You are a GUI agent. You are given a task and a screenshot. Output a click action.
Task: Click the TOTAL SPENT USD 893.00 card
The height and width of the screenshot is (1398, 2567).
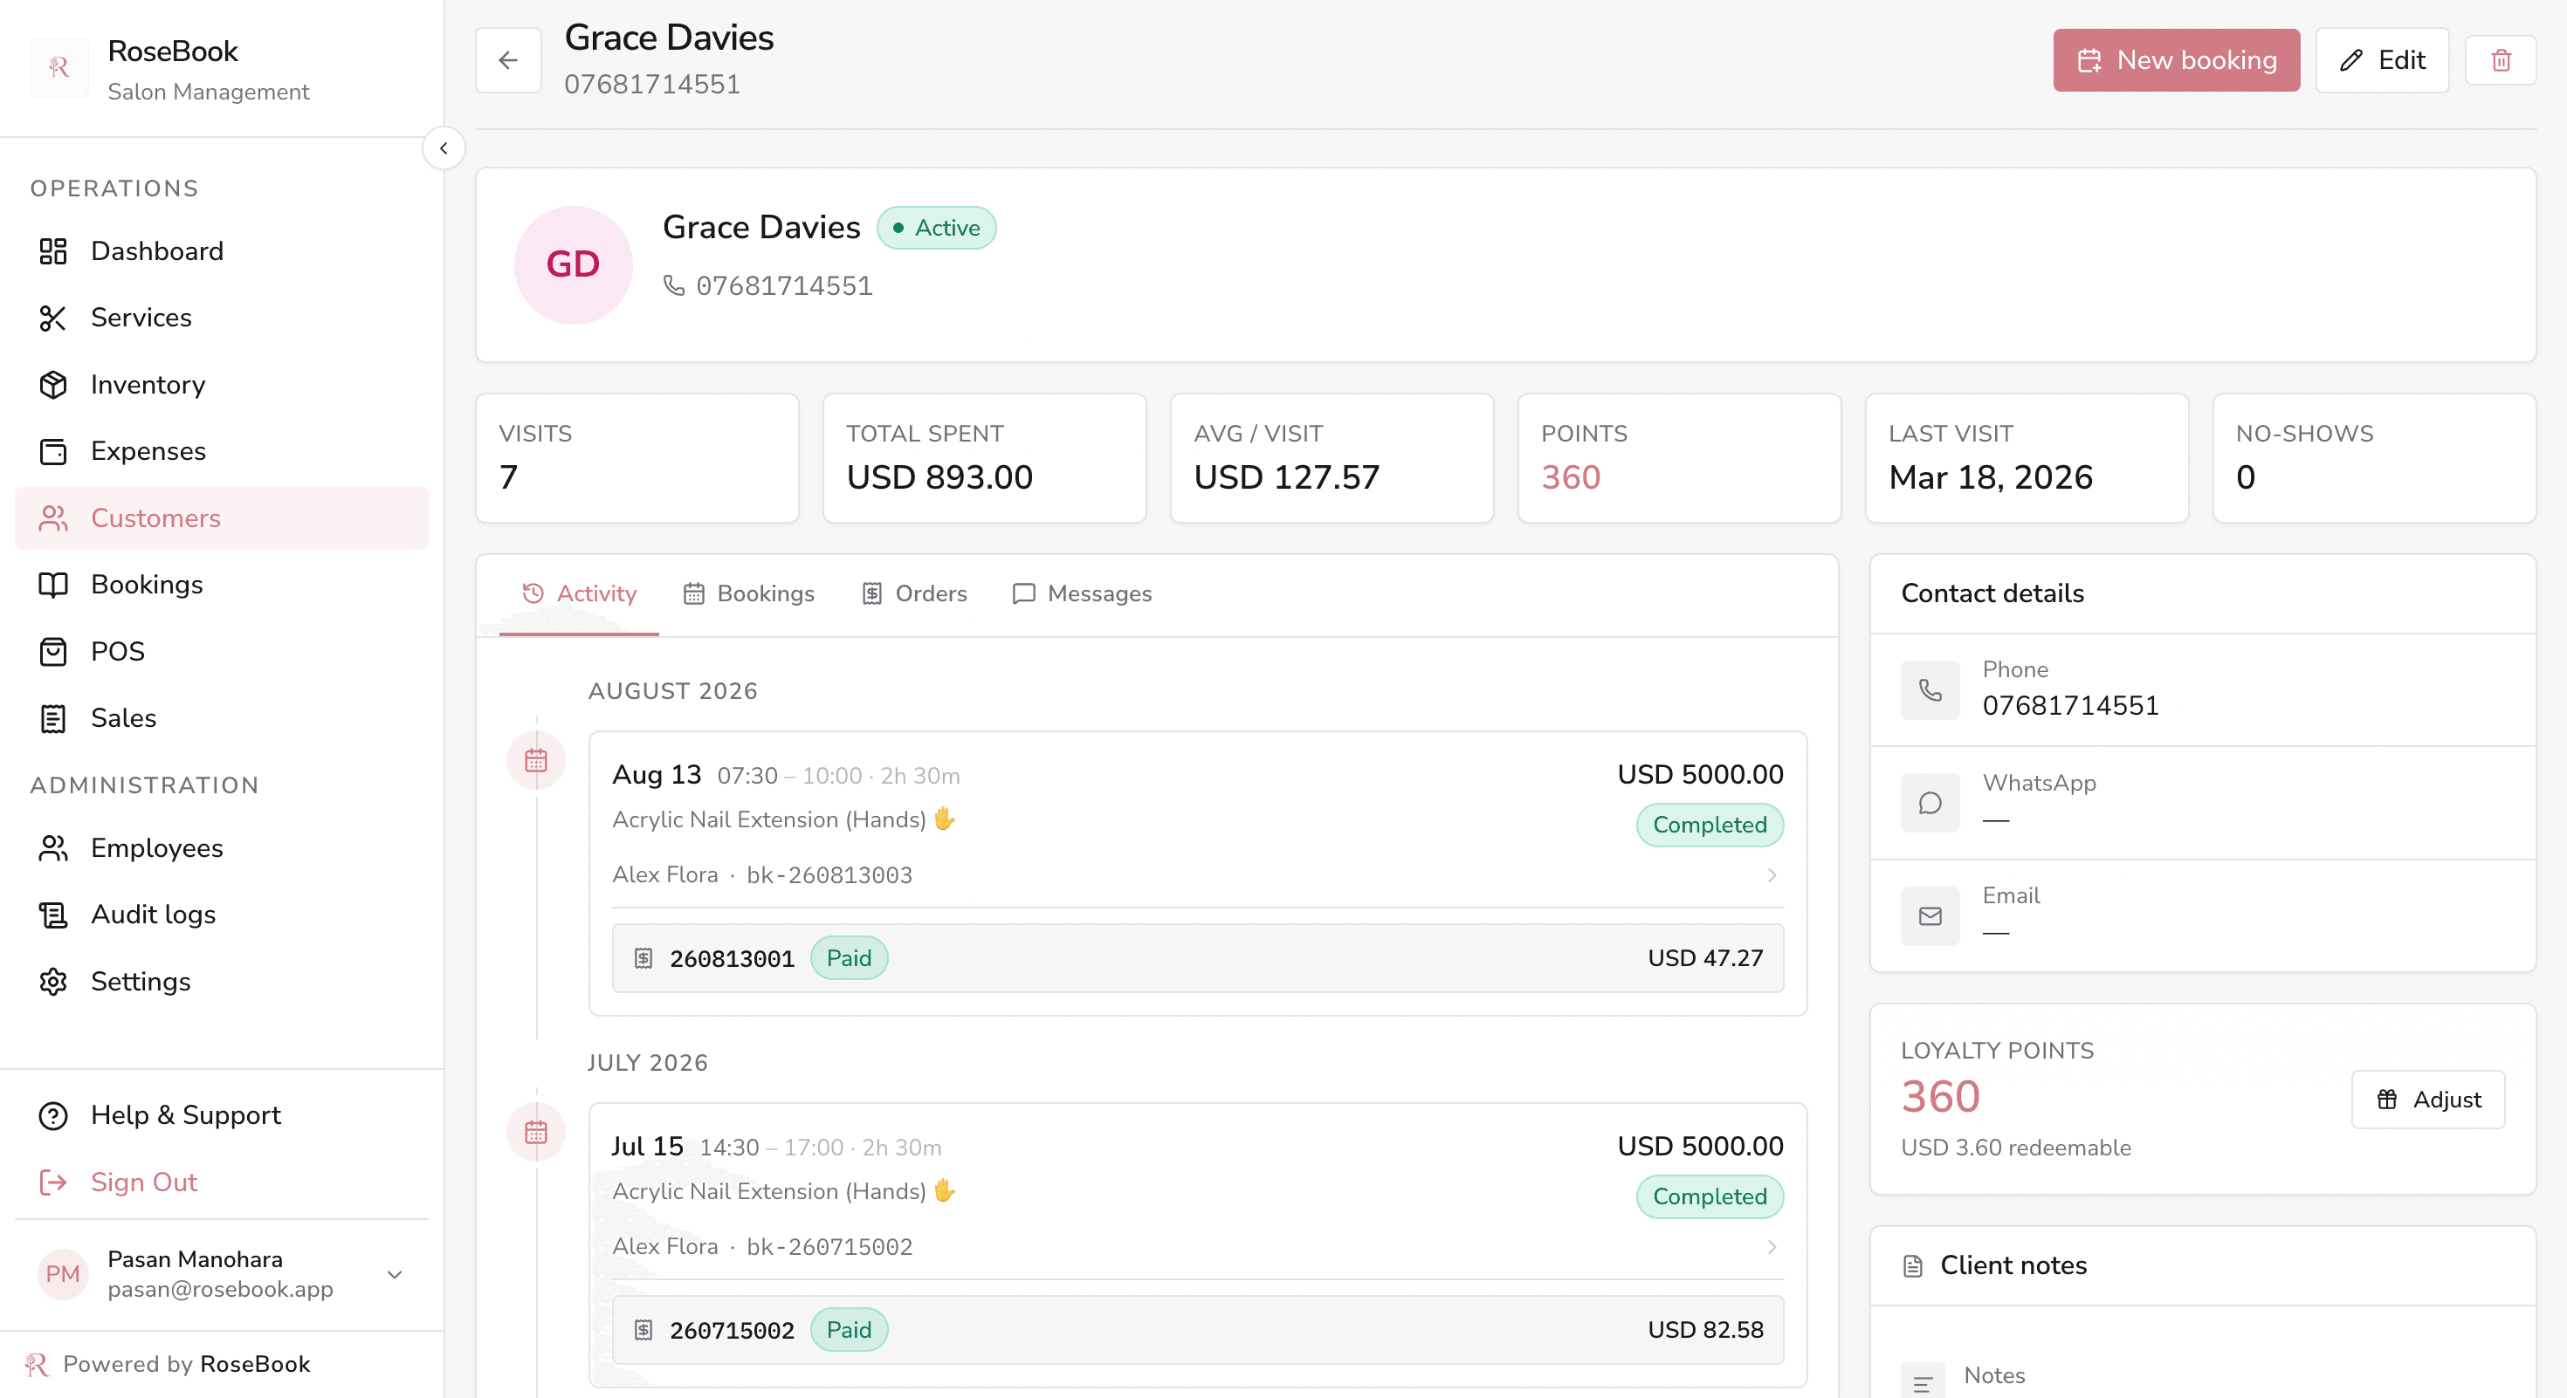coord(985,458)
